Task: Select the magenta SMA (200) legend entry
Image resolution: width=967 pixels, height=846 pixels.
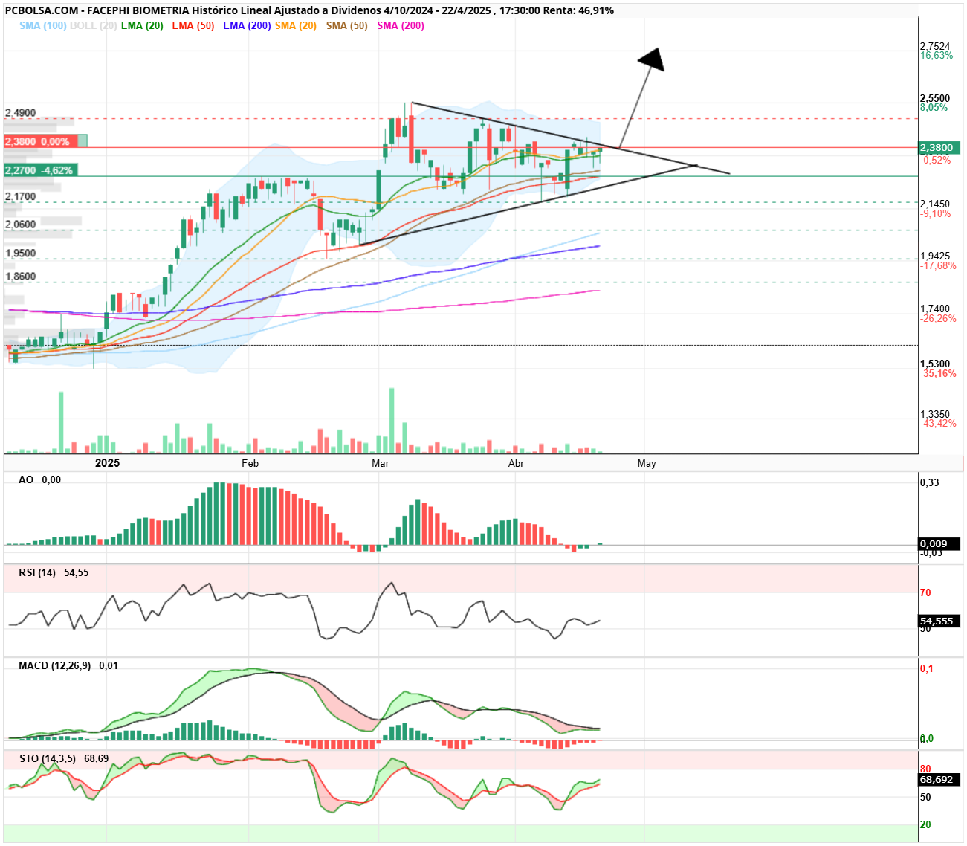Action: [x=401, y=25]
